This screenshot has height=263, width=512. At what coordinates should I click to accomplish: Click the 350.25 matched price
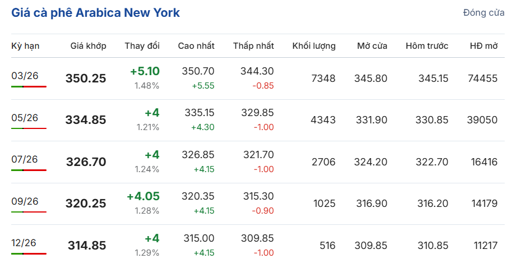[86, 79]
